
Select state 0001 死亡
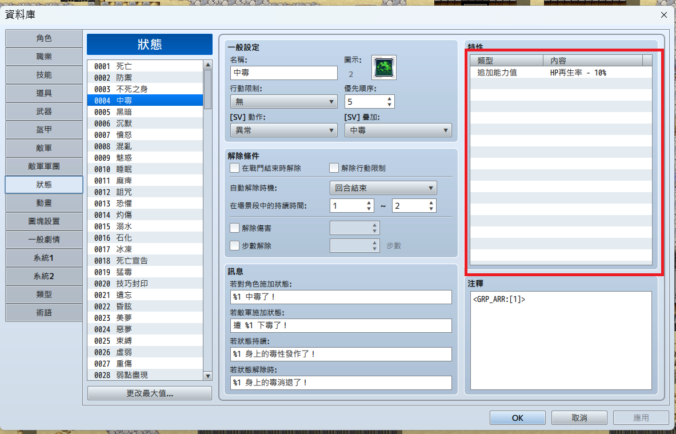(145, 66)
